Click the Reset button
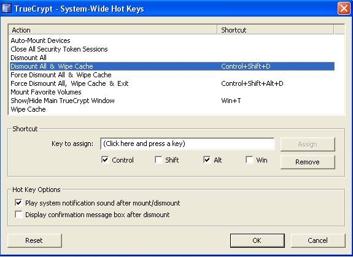 [34, 240]
